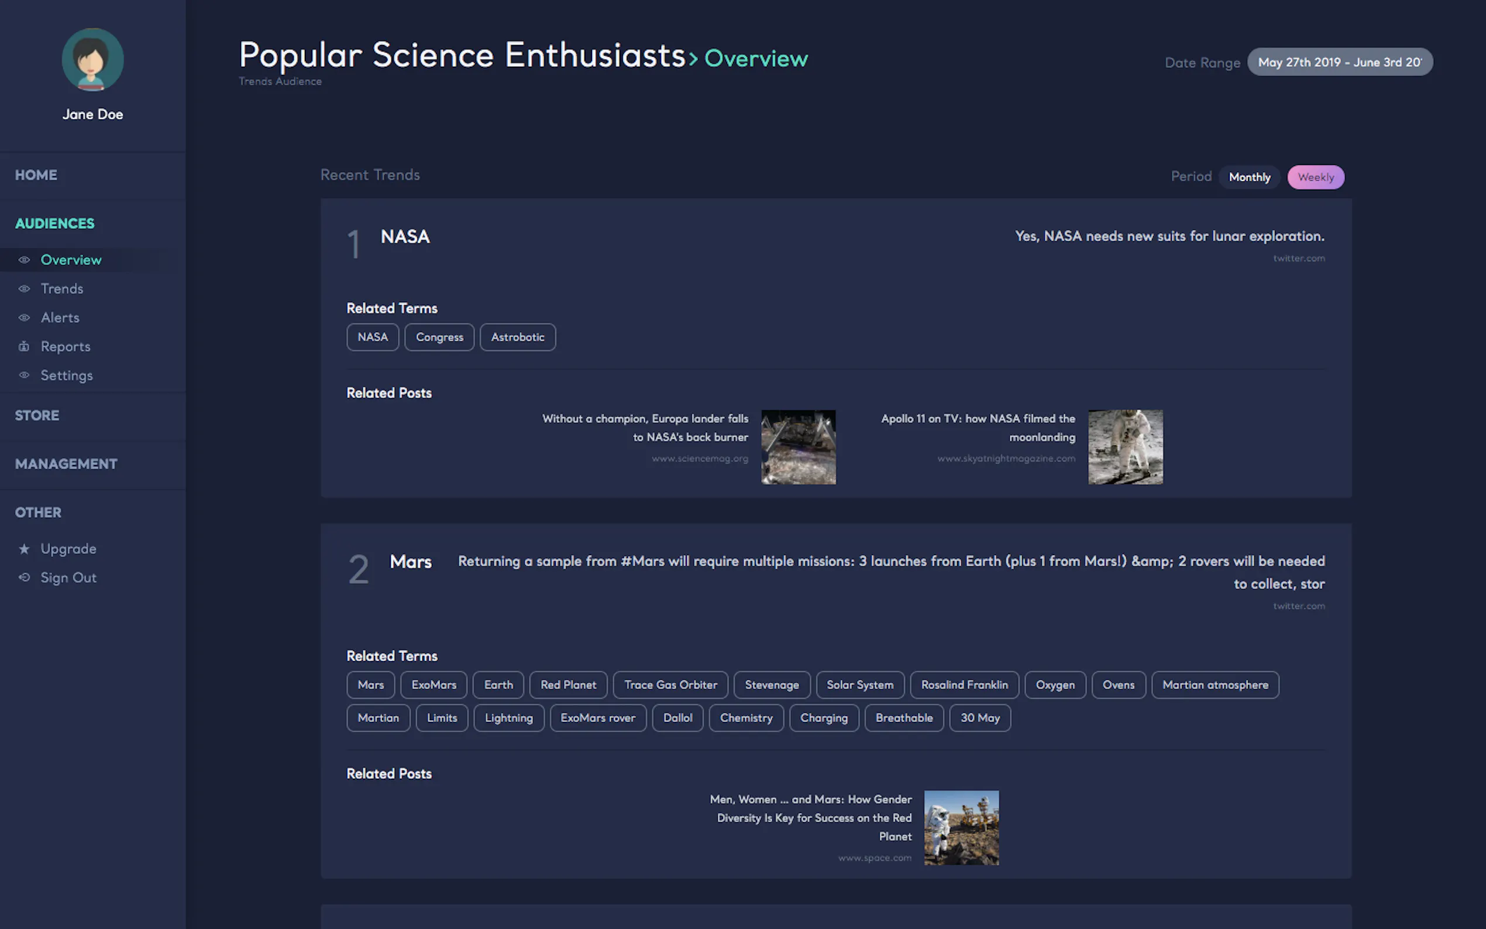The image size is (1486, 929).
Task: Go to the HOME menu item
Action: pyautogui.click(x=36, y=175)
